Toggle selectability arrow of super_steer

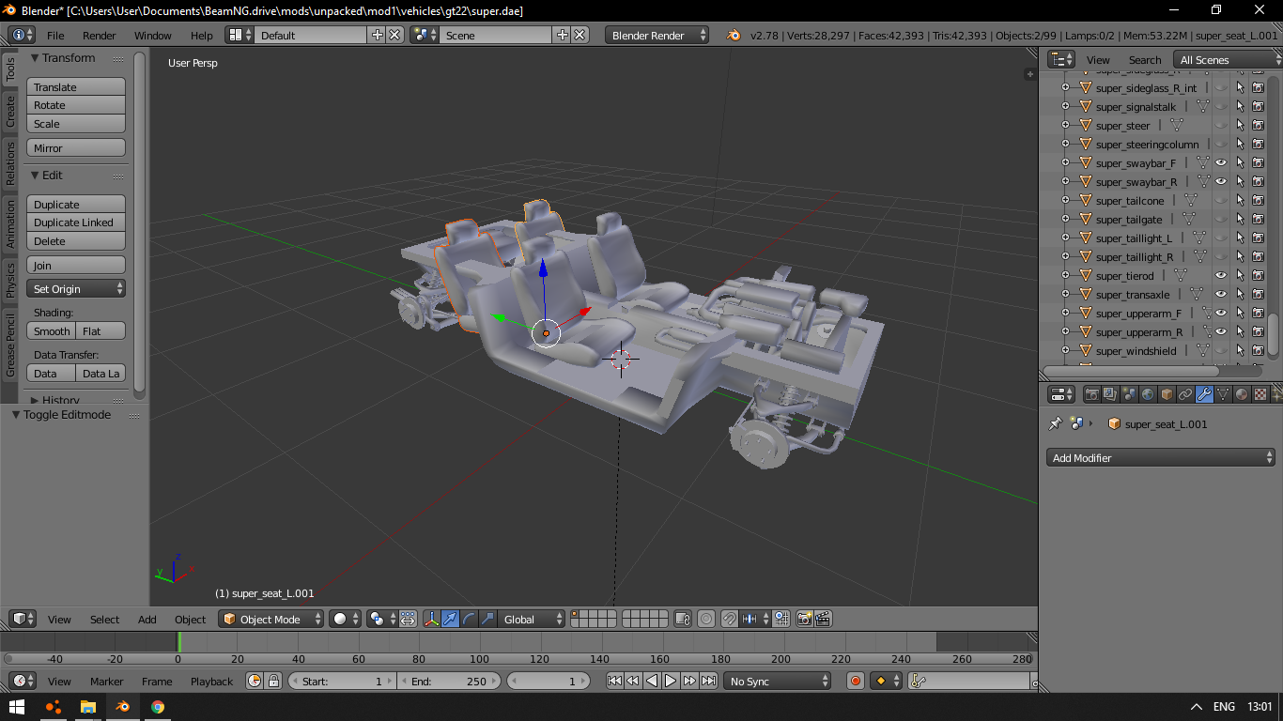(1240, 125)
